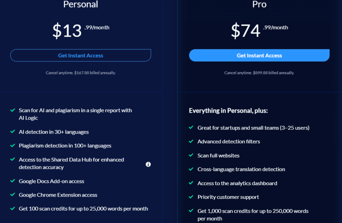342x223 pixels.
Task: Click the Pro plan Get Instant Access button
Action: 259,55
